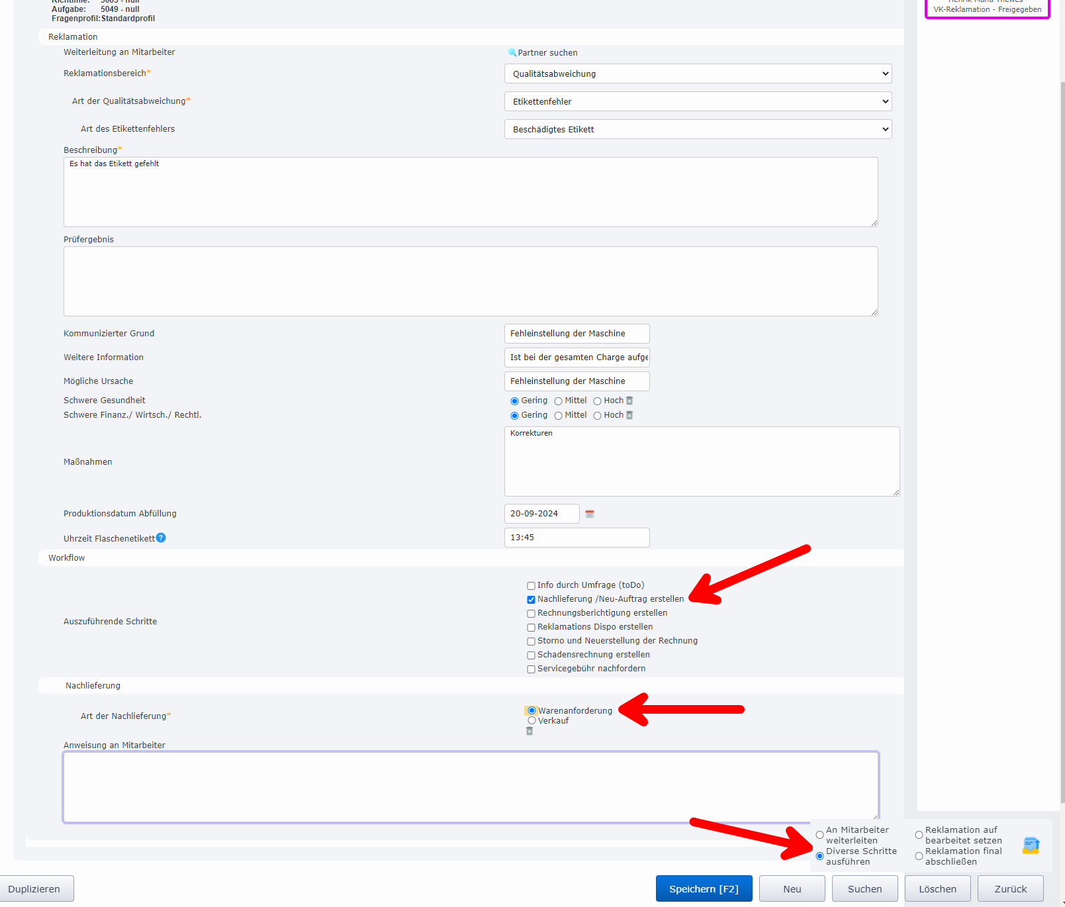
Task: Choose Reklamation final abschließen radio button
Action: pyautogui.click(x=919, y=856)
